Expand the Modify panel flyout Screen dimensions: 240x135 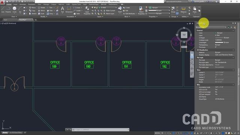(44, 16)
